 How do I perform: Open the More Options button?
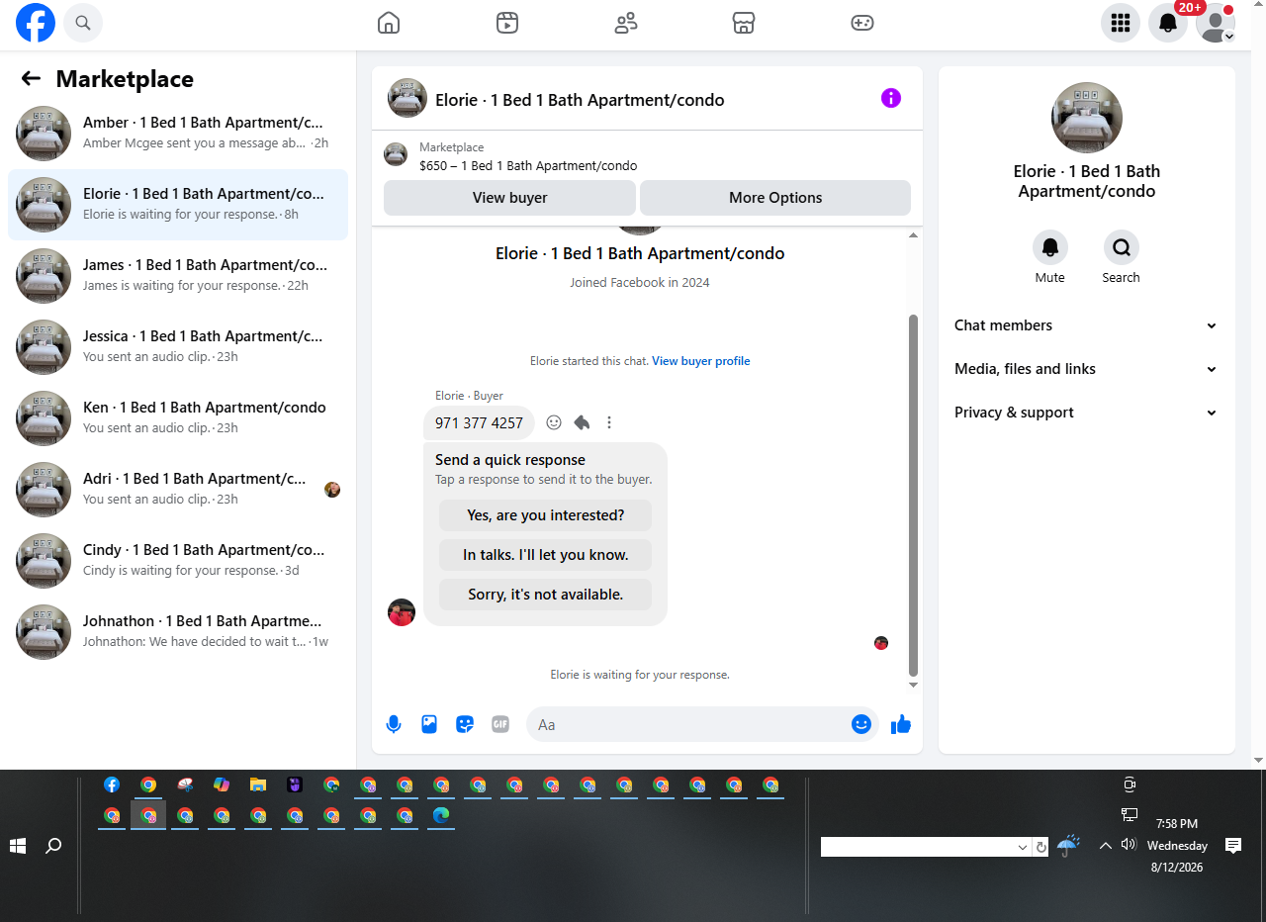tap(775, 198)
